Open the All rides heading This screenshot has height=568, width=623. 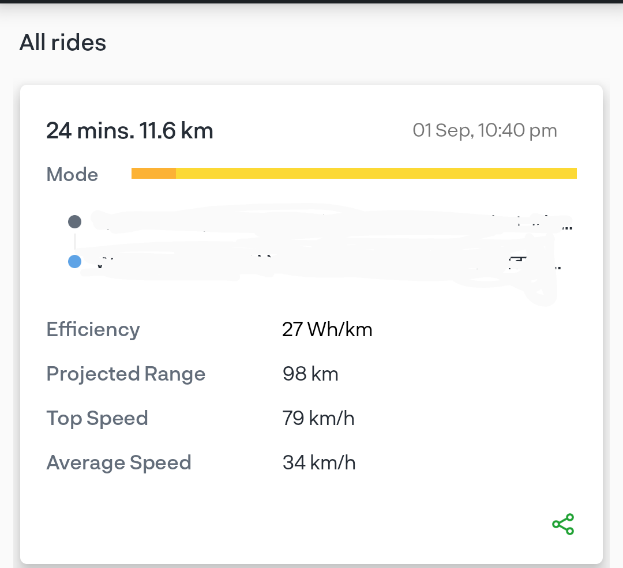[x=63, y=42]
